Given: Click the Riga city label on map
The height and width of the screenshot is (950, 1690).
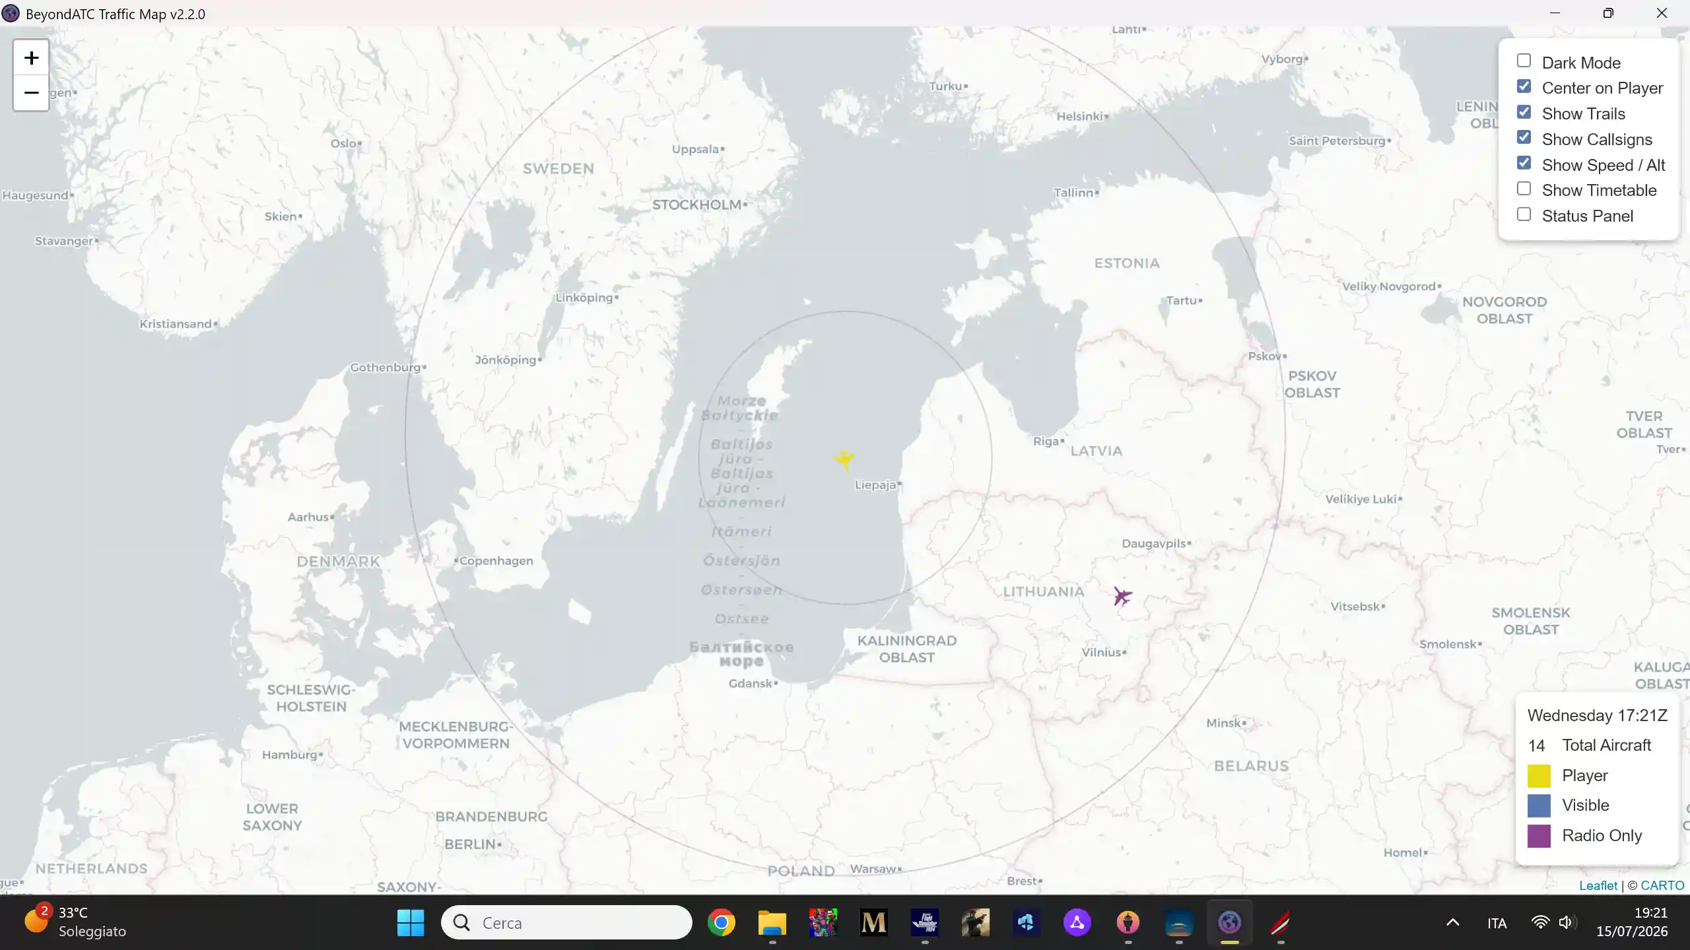Looking at the screenshot, I should tap(1046, 441).
